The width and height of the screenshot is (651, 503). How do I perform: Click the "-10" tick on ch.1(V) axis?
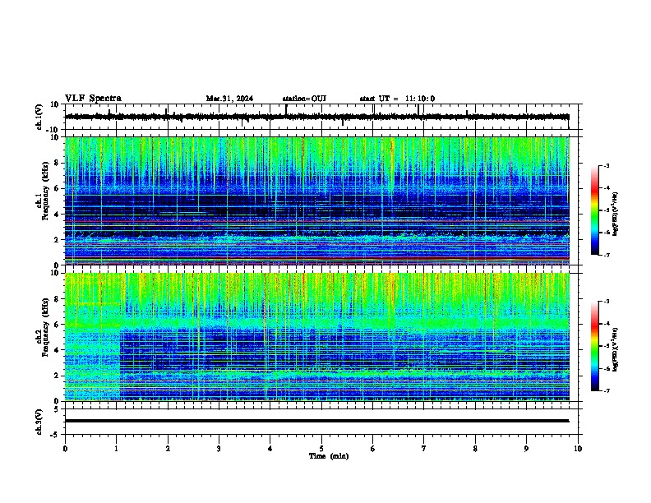click(x=53, y=130)
